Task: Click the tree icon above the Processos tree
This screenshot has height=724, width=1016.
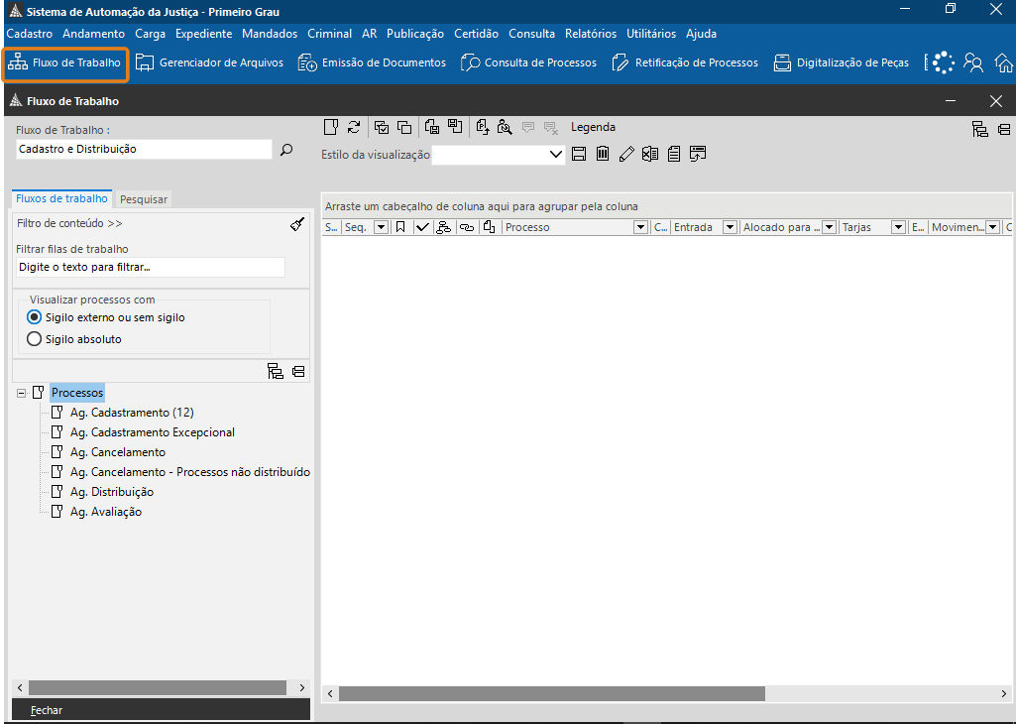Action: (x=276, y=371)
